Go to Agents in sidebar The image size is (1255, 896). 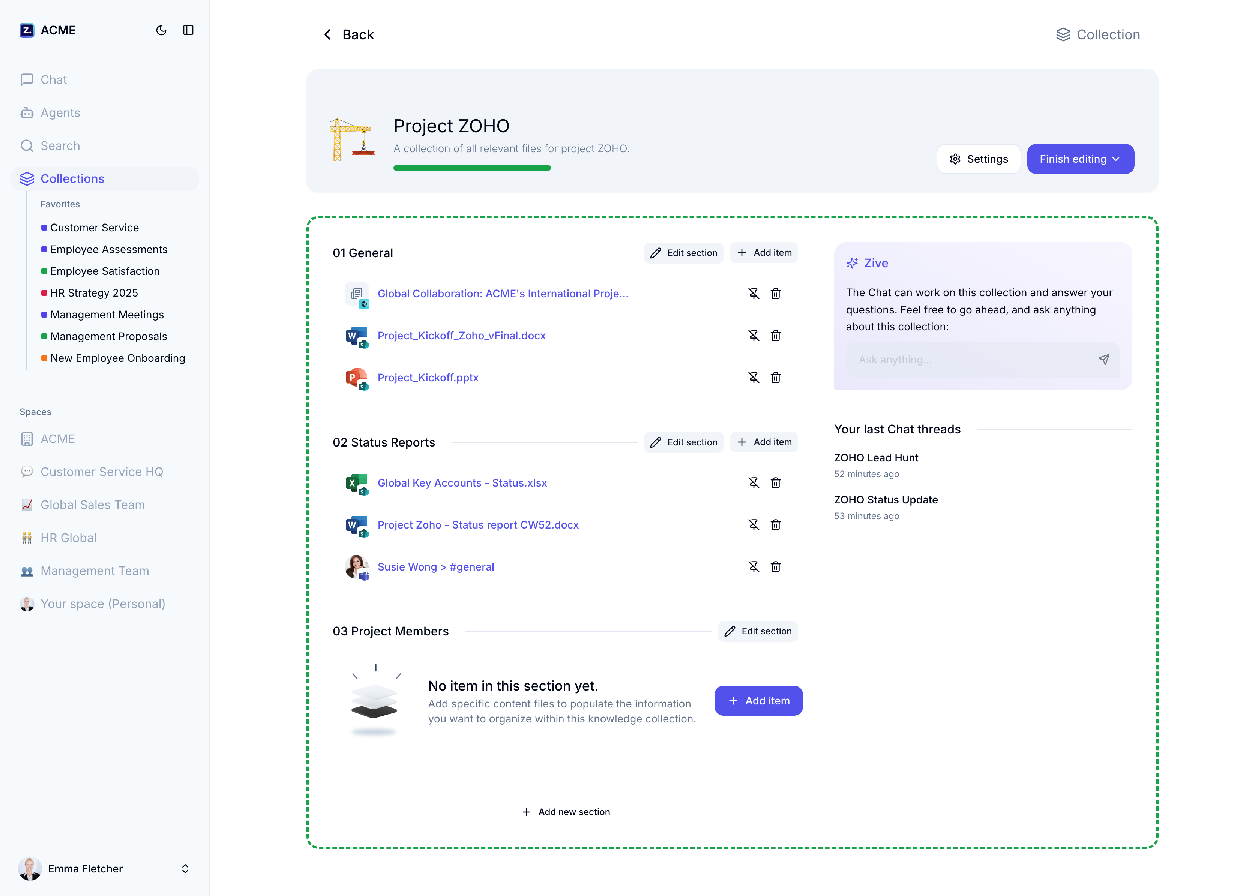[60, 112]
